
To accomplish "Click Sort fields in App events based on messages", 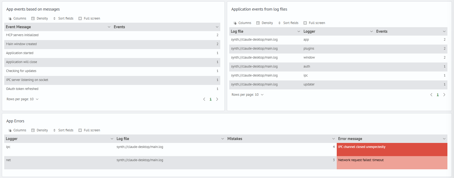I will tap(63, 18).
